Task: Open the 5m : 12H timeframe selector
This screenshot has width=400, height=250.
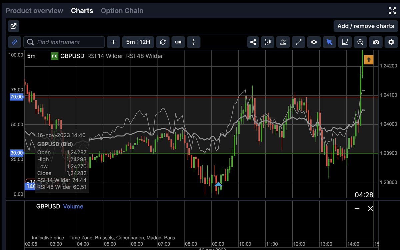Action: (x=138, y=42)
